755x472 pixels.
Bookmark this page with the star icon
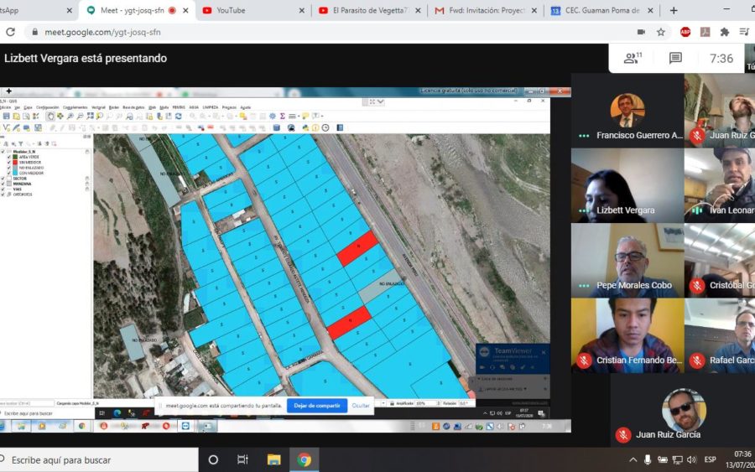click(x=661, y=32)
